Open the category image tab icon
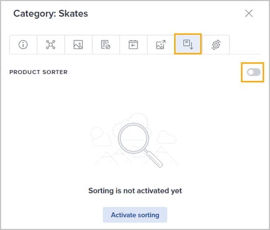The height and width of the screenshot is (230, 270). [78, 45]
